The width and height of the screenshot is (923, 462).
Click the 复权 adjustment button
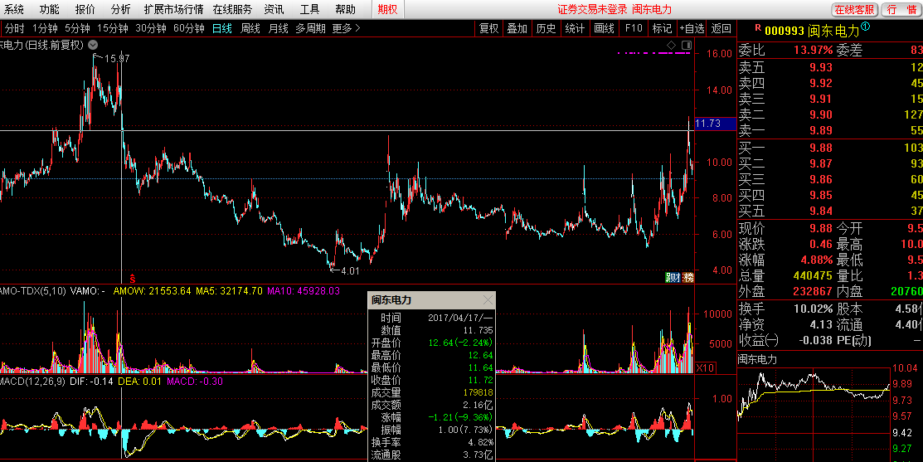pyautogui.click(x=488, y=28)
